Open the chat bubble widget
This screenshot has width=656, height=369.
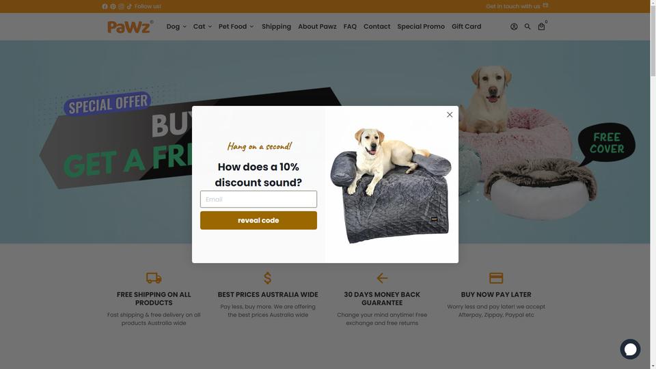(630, 349)
